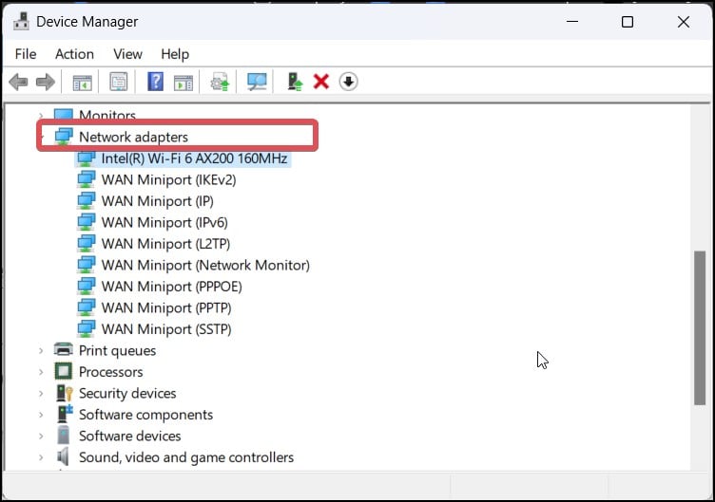This screenshot has height=502, width=715.
Task: Select the Network adapters label
Action: [x=133, y=137]
